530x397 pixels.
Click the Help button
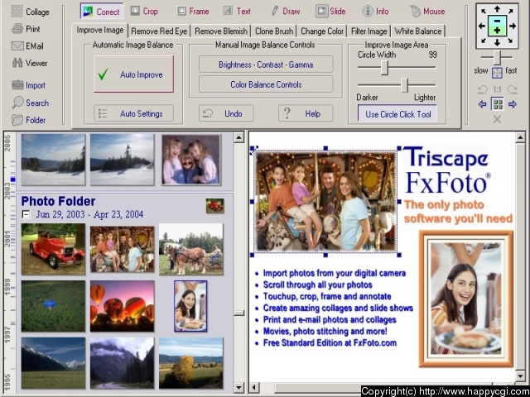[306, 113]
